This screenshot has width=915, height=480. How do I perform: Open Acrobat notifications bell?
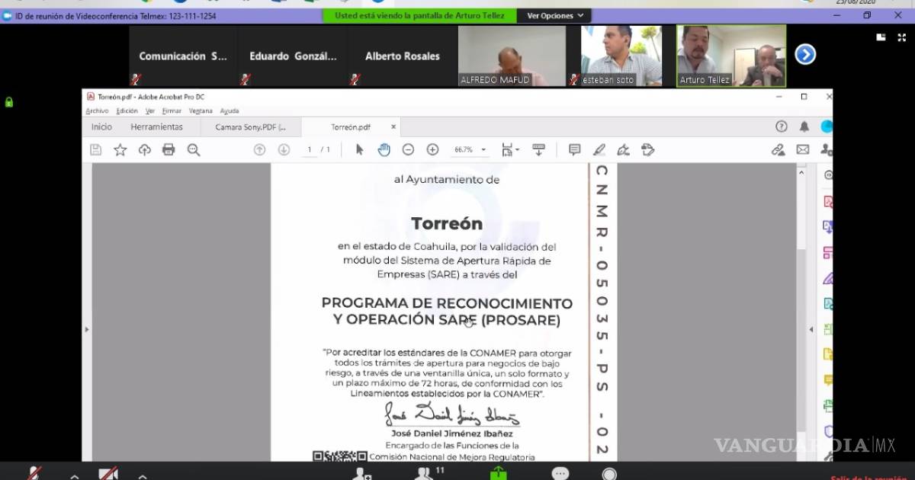pos(804,126)
